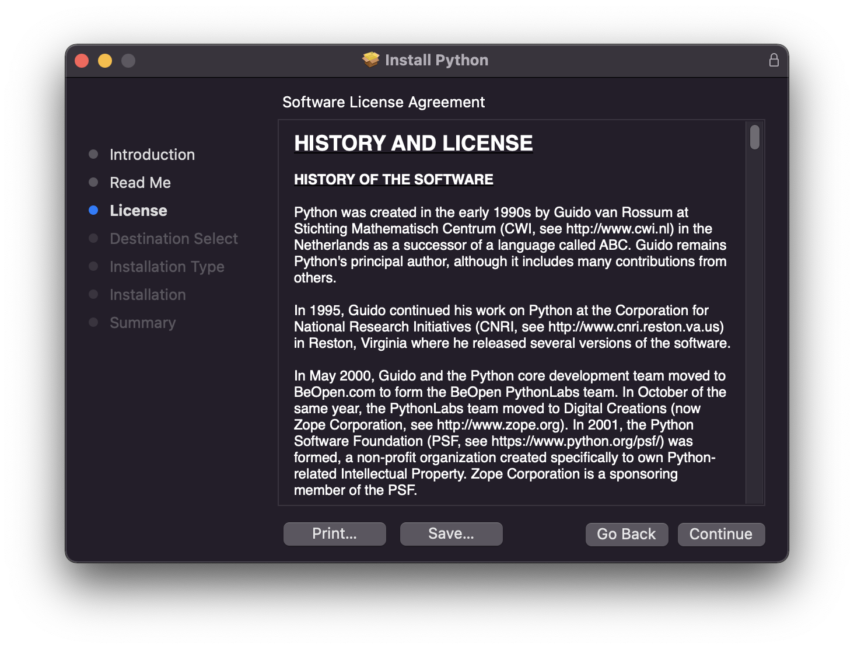Viewport: 854px width, 649px height.
Task: Click the Introduction step bullet
Action: coord(93,154)
